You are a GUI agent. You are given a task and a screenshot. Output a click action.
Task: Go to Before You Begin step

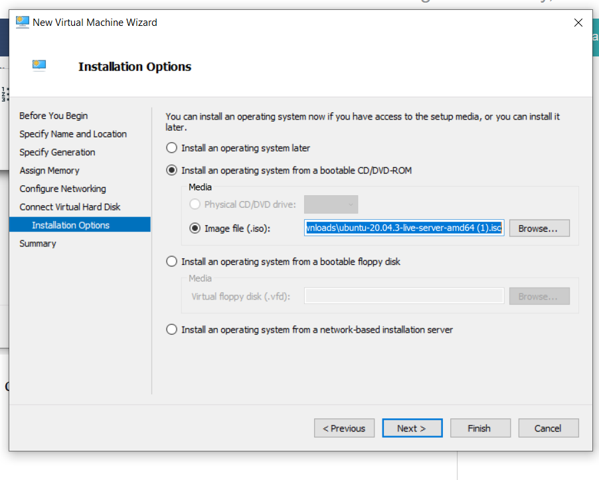click(x=54, y=116)
